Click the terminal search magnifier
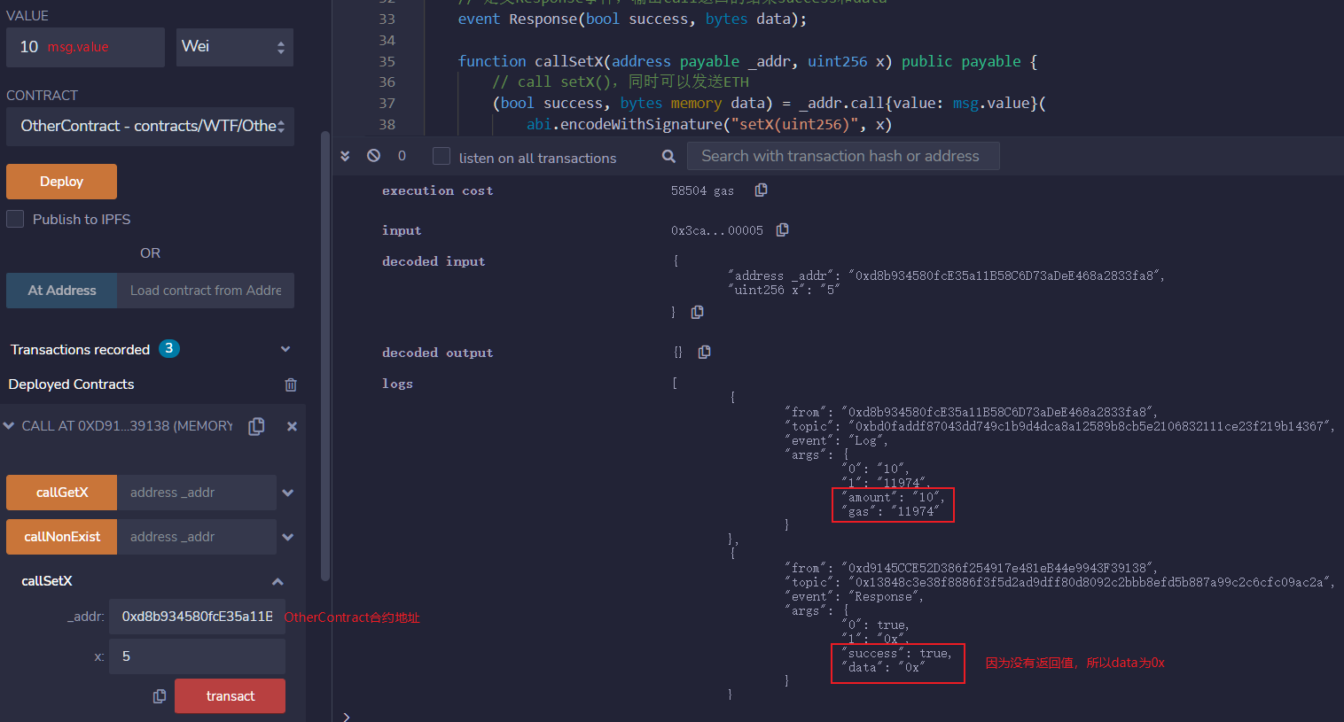 click(668, 155)
